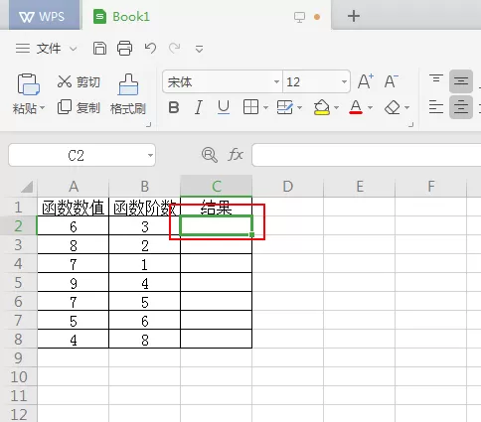
Task: Expand the arrow next to 文件
Action: click(x=74, y=49)
